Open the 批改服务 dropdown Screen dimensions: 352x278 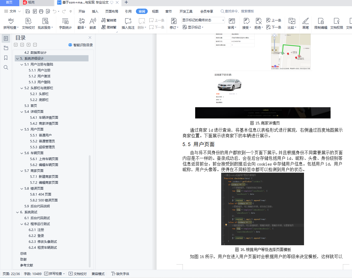(x=45, y=23)
